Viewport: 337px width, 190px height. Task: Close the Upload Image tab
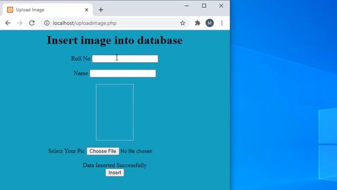86,10
